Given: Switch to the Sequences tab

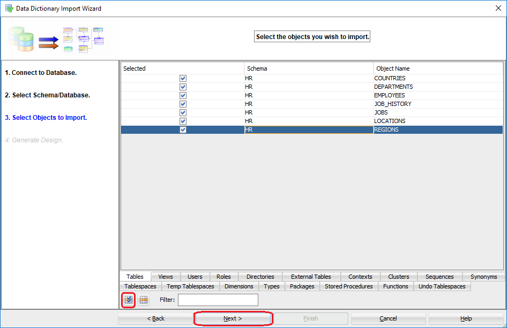Looking at the screenshot, I should pos(439,277).
